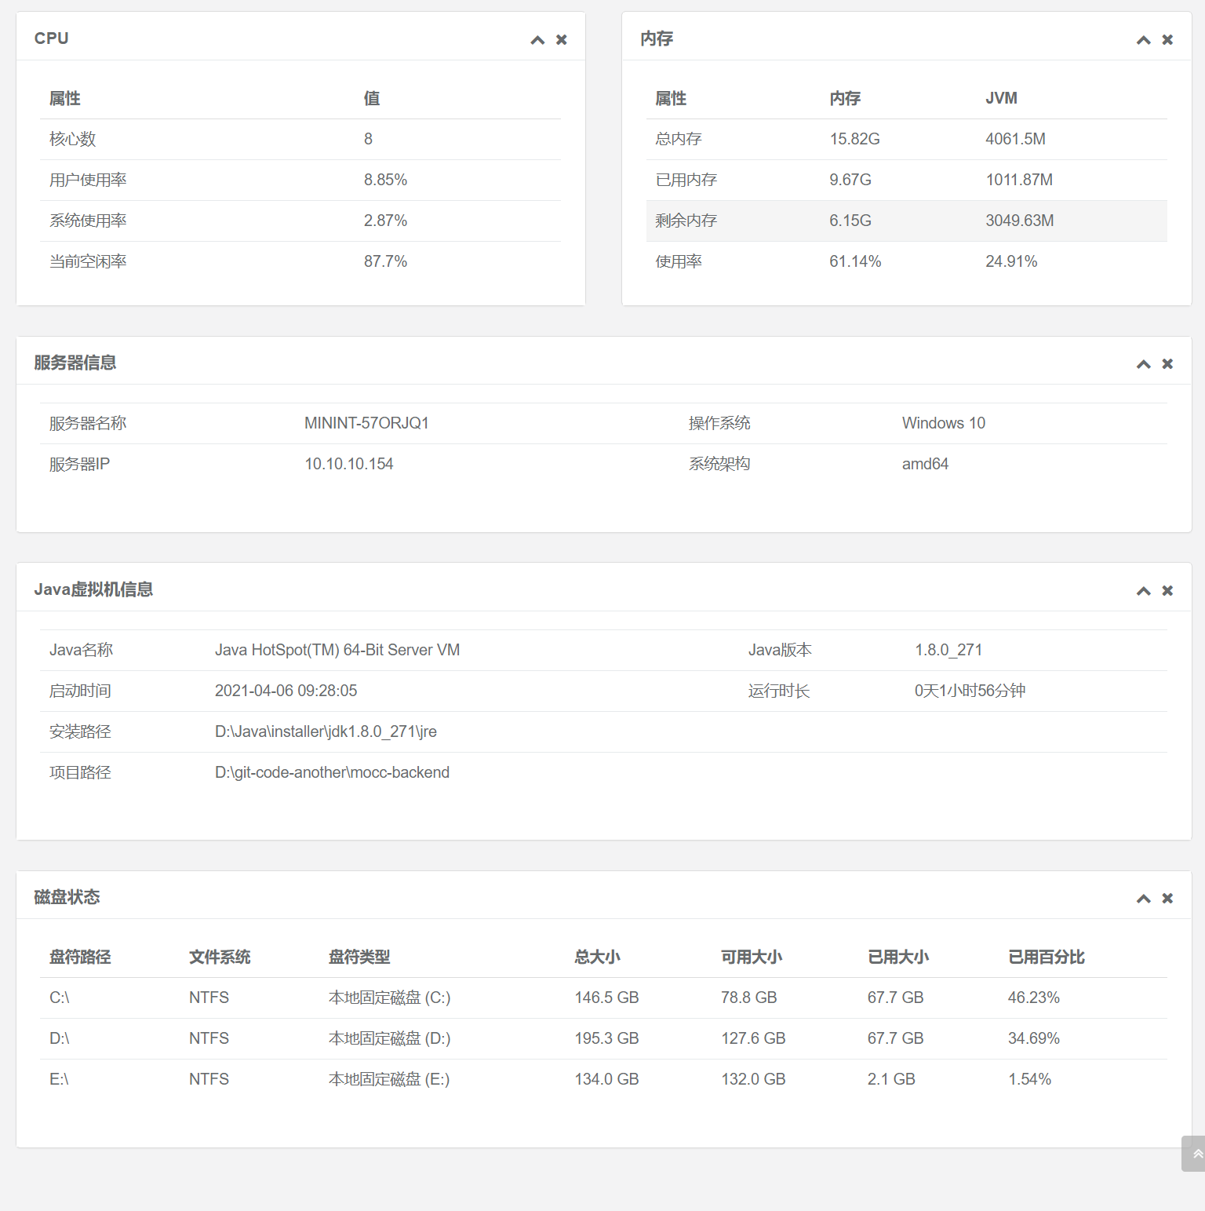Select the 当前空闲率 87.7% value
The width and height of the screenshot is (1205, 1211).
click(385, 261)
